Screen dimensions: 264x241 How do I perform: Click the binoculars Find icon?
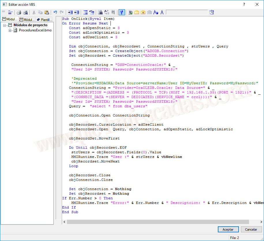click(100, 12)
